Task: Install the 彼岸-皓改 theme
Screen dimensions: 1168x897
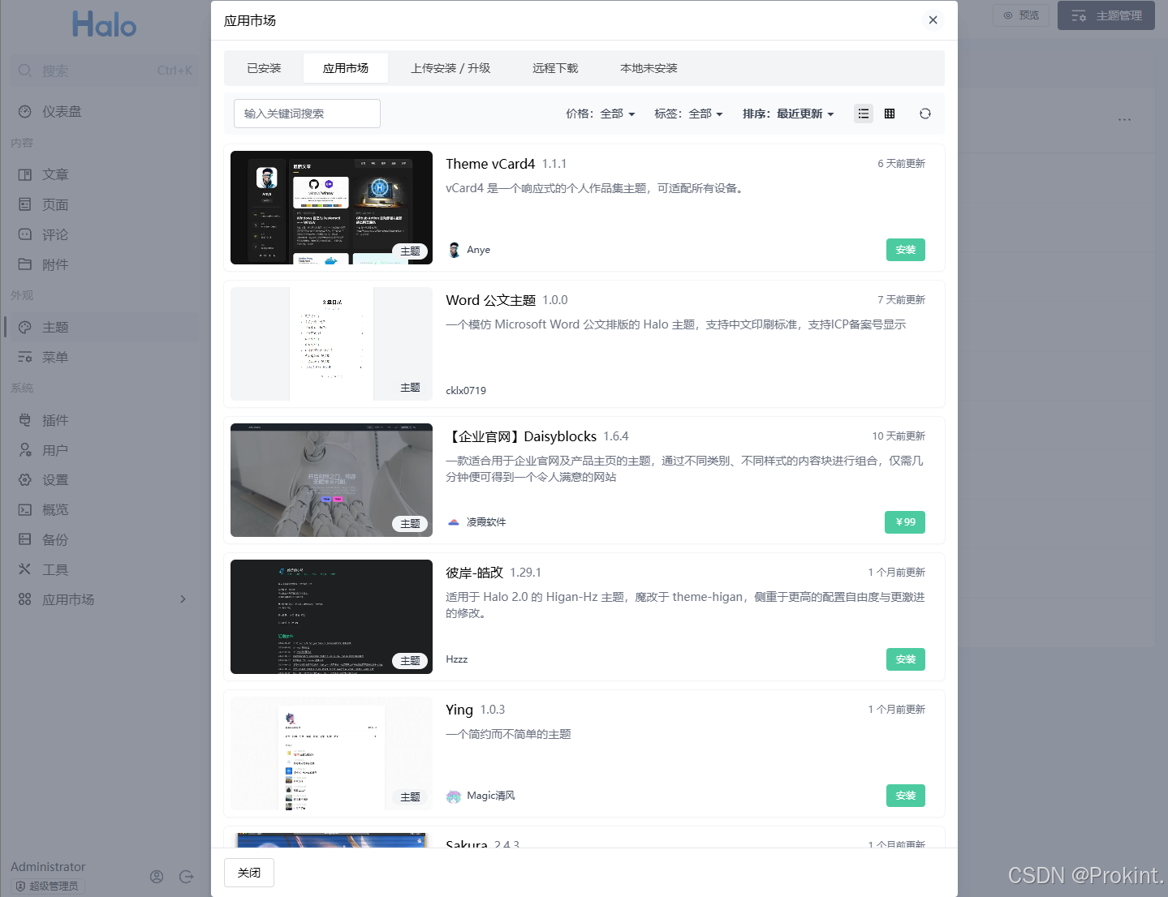Action: tap(906, 659)
